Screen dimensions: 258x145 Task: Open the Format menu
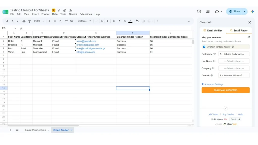click(45, 14)
